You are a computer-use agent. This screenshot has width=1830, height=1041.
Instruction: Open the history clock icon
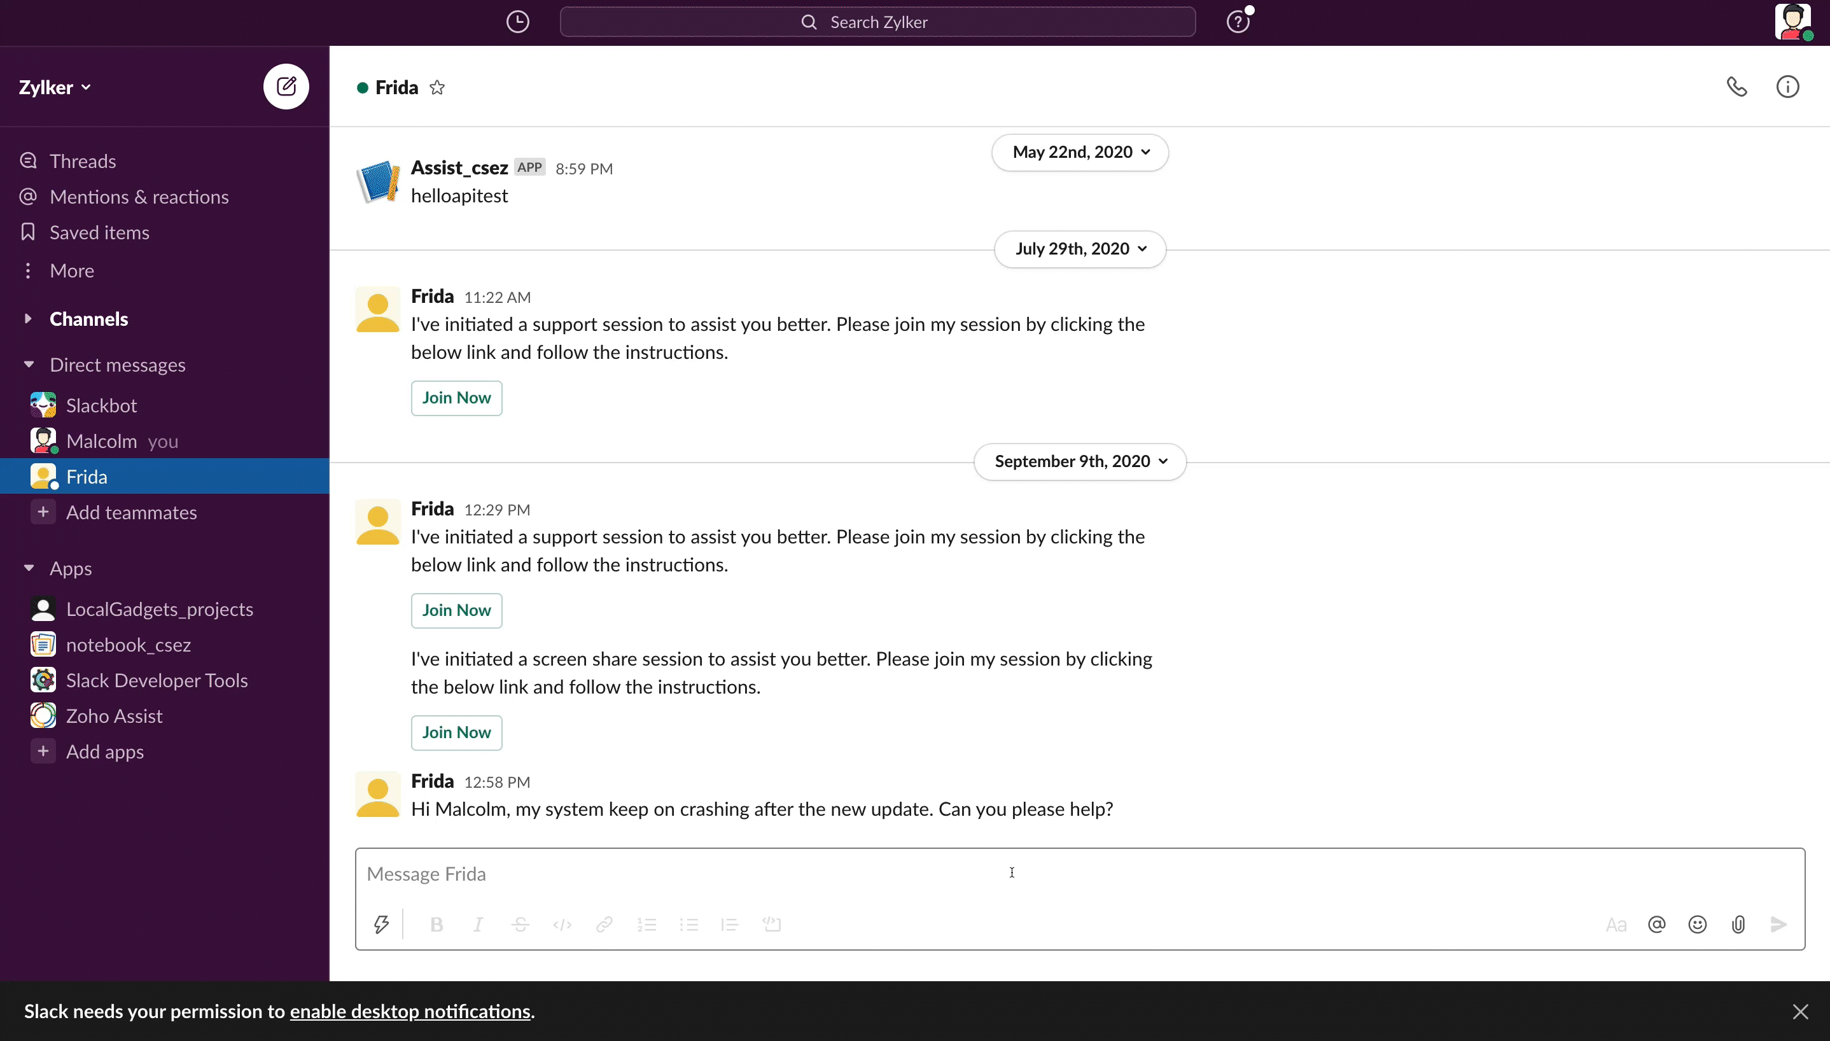(x=517, y=22)
